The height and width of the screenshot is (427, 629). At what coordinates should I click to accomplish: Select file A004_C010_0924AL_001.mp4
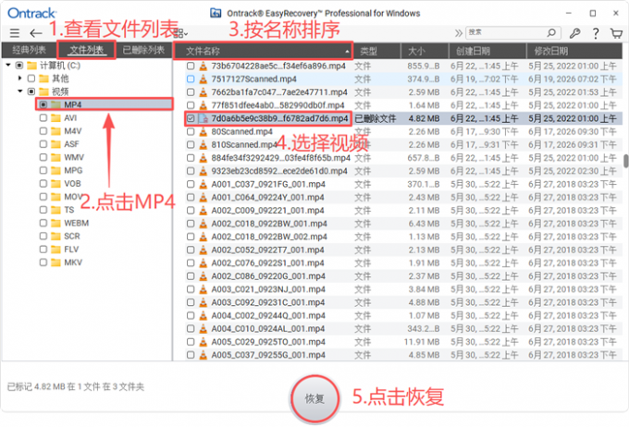(268, 329)
